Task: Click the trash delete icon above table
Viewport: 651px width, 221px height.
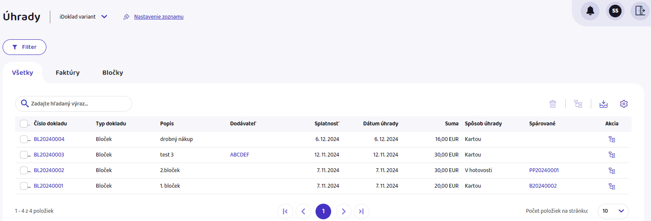Action: 553,104
